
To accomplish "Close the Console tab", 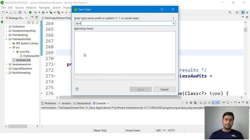I will tap(108, 103).
